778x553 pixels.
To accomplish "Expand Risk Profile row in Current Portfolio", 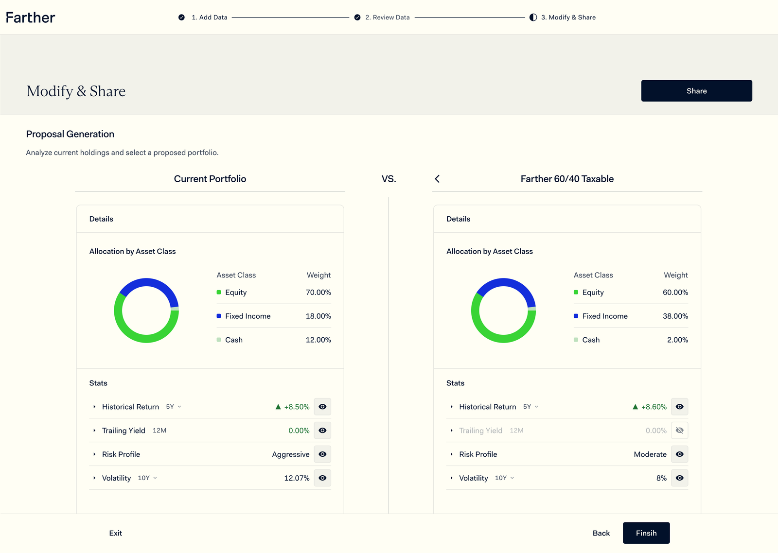I will coord(94,454).
